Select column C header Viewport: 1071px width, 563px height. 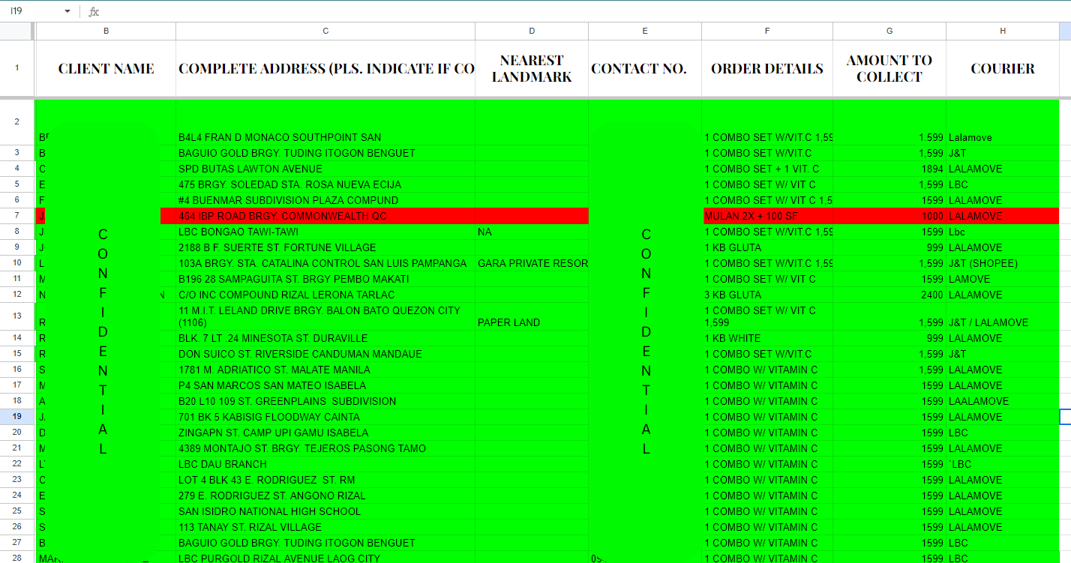point(325,31)
